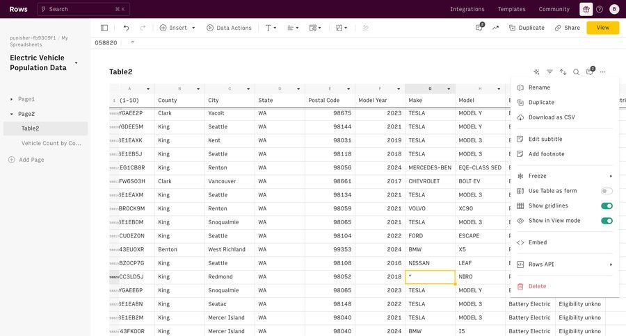626x336 pixels.
Task: Click the AI sparkle icon for Table2
Action: pyautogui.click(x=536, y=72)
